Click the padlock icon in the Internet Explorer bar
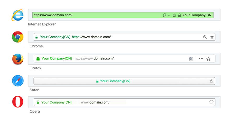Screen dimensions: 233x121 click(x=180, y=15)
